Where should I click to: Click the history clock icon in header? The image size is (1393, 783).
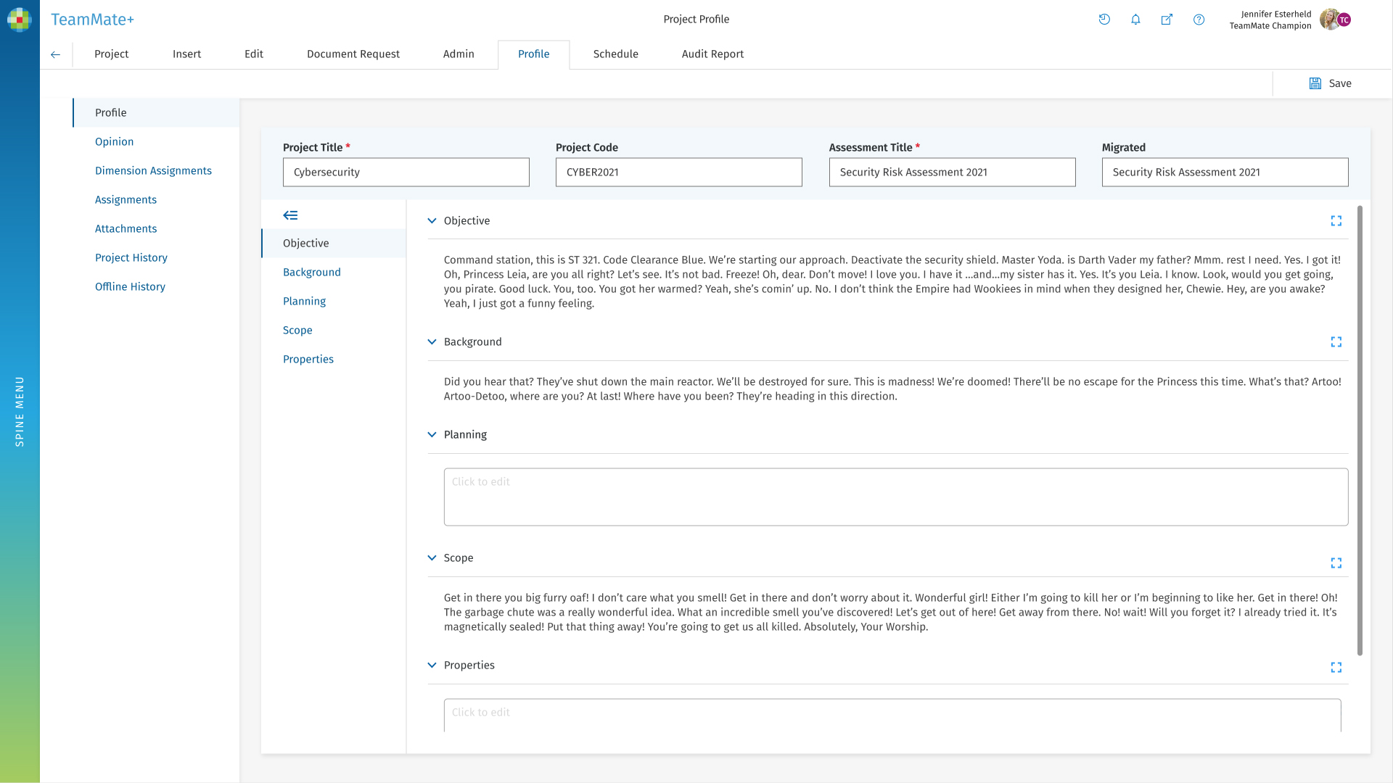point(1104,20)
